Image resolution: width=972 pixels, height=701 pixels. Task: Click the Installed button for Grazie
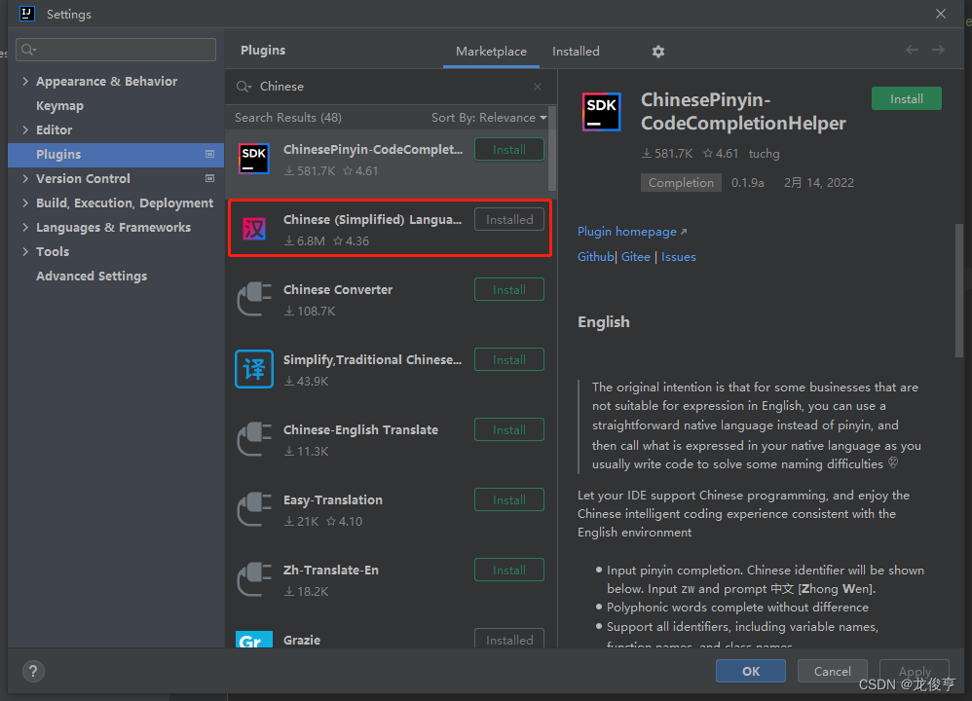coord(509,639)
